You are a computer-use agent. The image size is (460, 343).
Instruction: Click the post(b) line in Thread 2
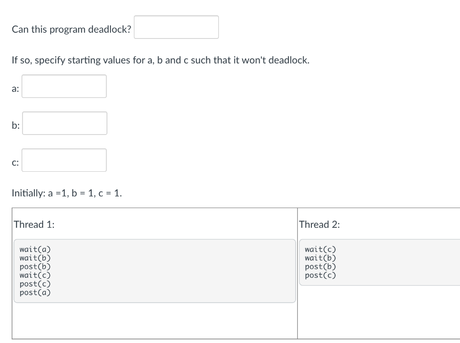320,266
